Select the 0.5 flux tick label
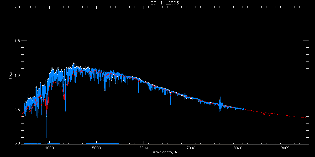 tap(17, 109)
